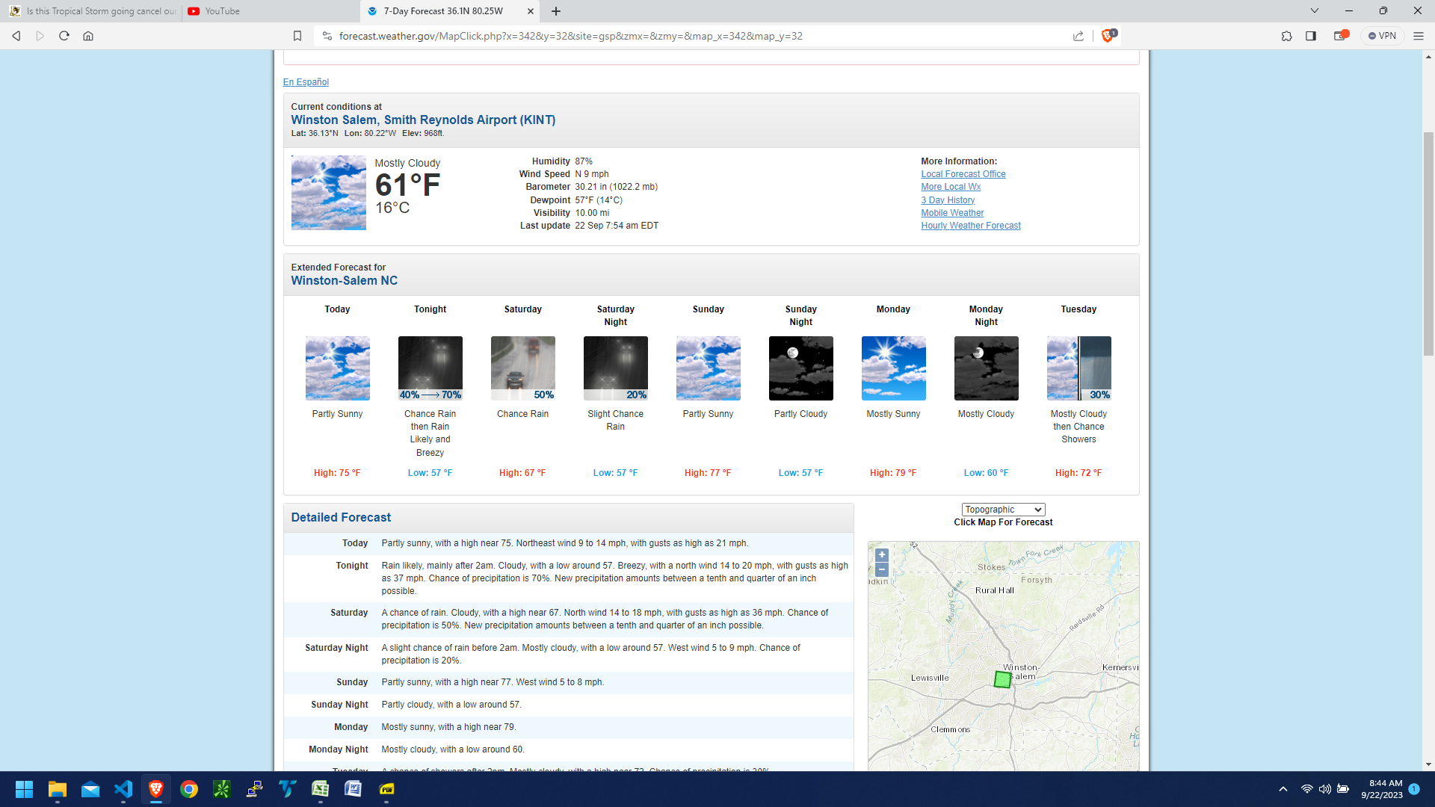1435x807 pixels.
Task: Click the Saturday 50% Chance Rain icon
Action: click(523, 368)
